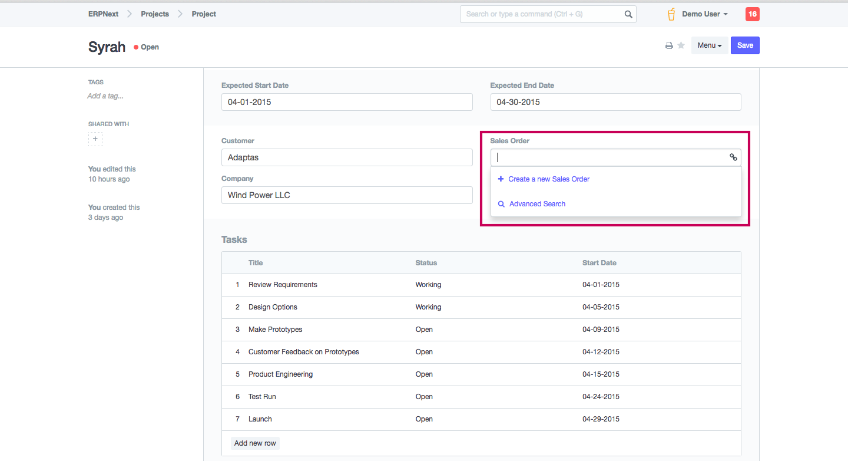Image resolution: width=848 pixels, height=461 pixels.
Task: Save the project
Action: [745, 45]
